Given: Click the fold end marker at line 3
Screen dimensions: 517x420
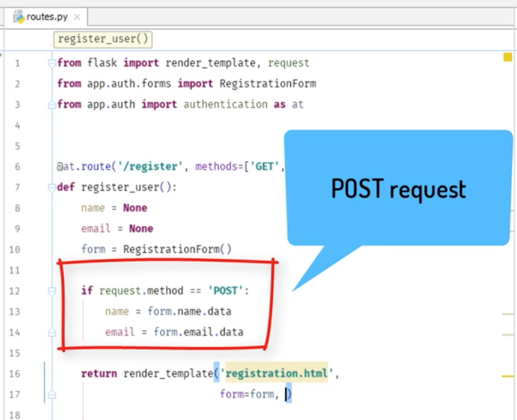Looking at the screenshot, I should pos(52,105).
